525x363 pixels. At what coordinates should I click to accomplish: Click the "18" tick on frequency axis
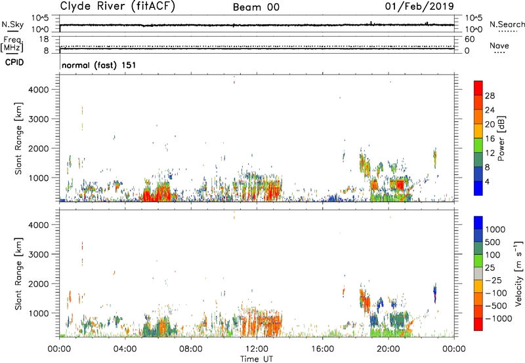pos(44,39)
